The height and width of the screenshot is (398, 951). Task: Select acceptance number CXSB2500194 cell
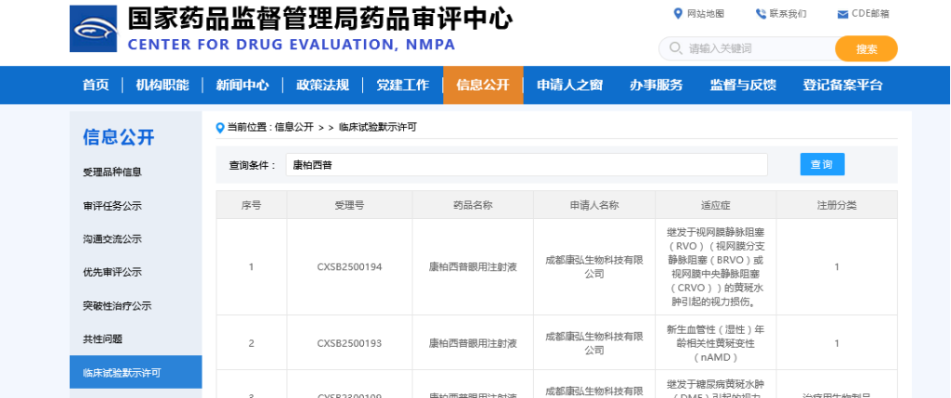(x=349, y=267)
